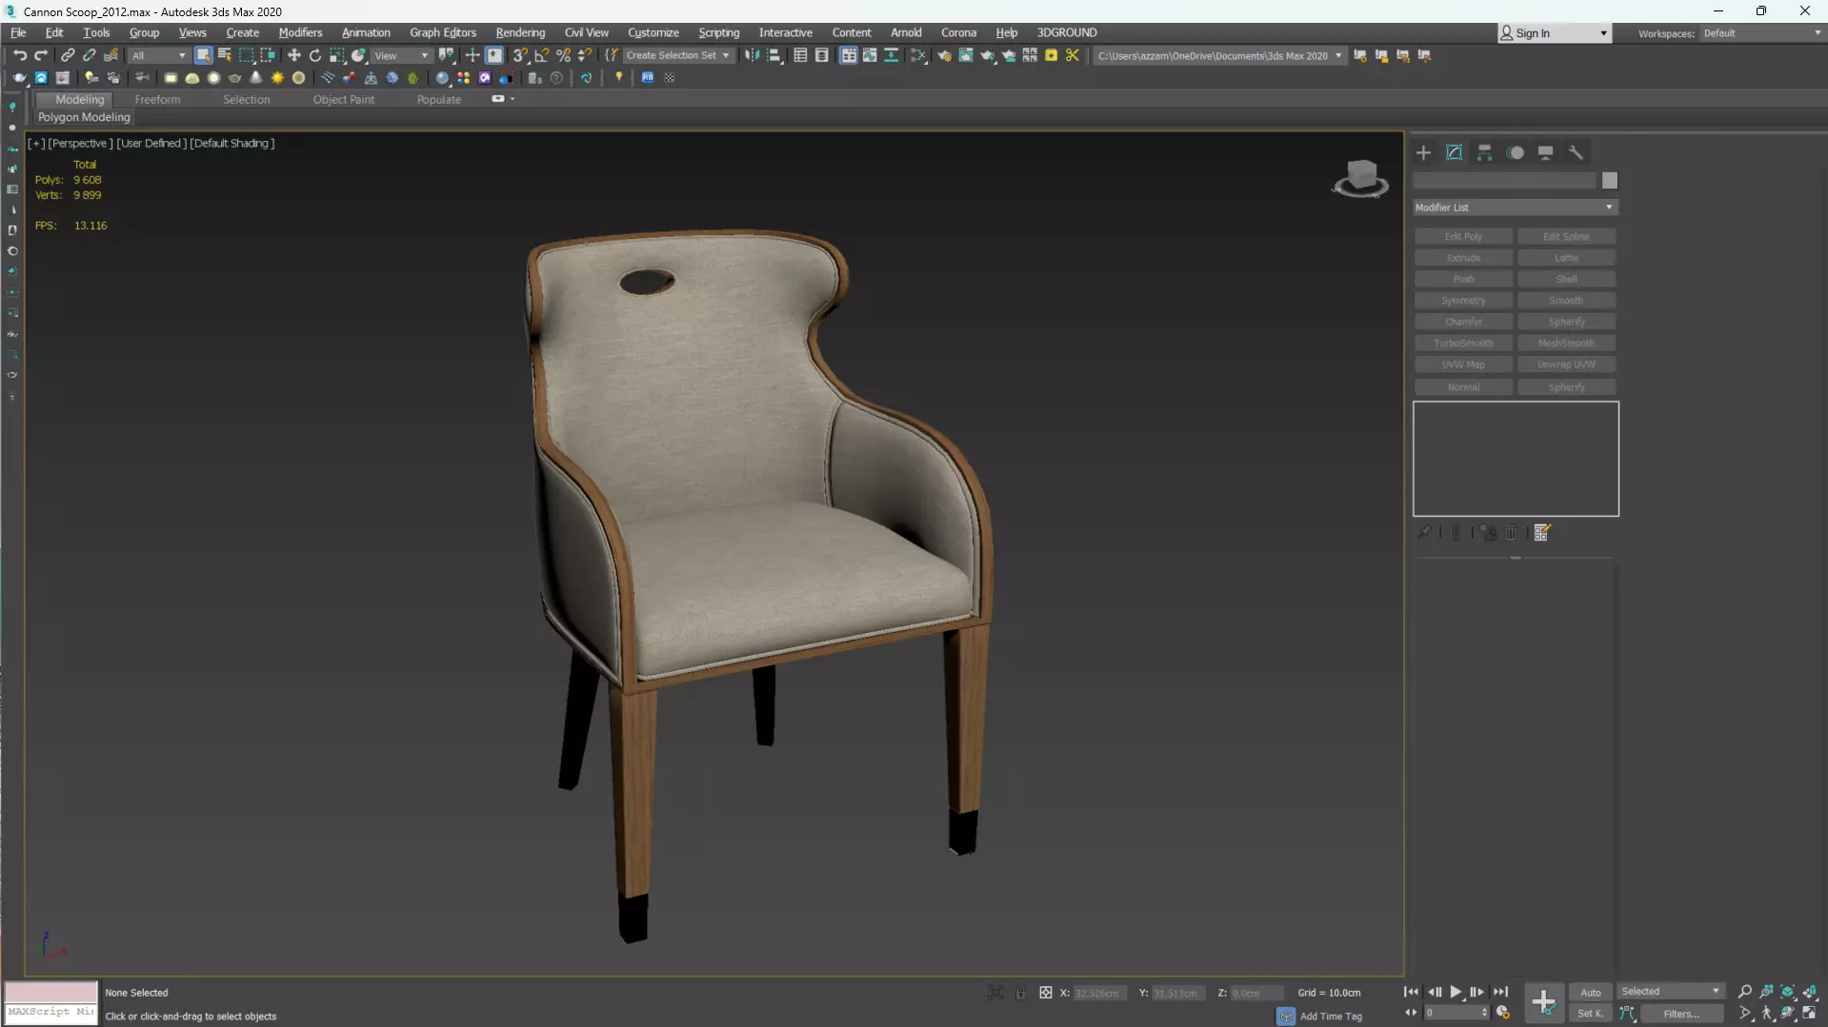Viewport: 1828px width, 1027px height.
Task: Click the pink MAXScript listener mini box
Action: [x=50, y=991]
